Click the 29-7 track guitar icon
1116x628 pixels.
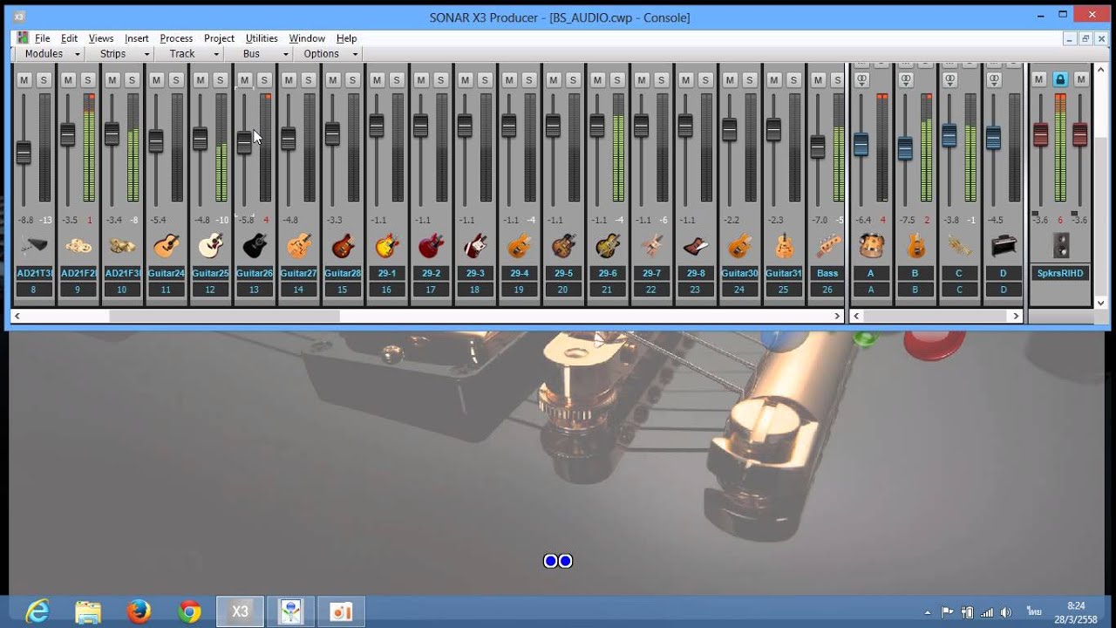click(650, 246)
